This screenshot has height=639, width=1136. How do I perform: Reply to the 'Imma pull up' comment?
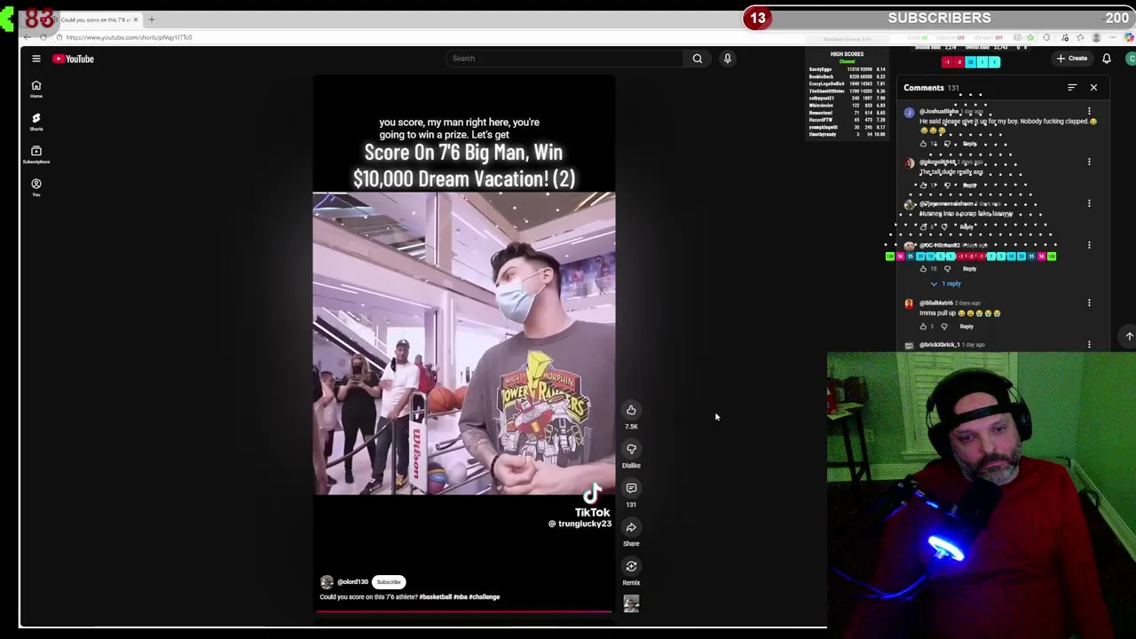pos(966,327)
